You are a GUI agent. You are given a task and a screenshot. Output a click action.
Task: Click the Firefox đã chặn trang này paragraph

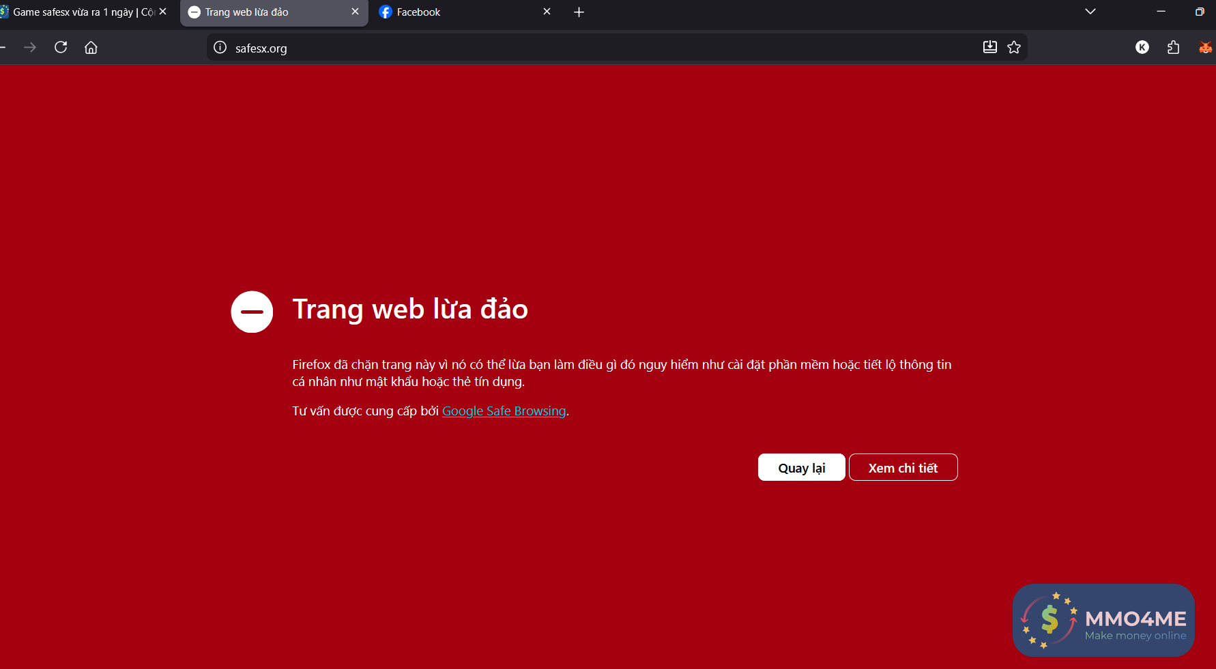point(622,373)
